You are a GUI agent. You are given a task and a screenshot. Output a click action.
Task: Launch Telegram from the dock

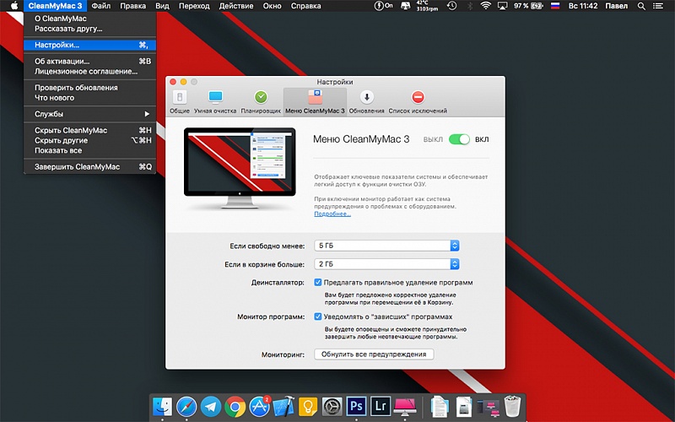(210, 406)
